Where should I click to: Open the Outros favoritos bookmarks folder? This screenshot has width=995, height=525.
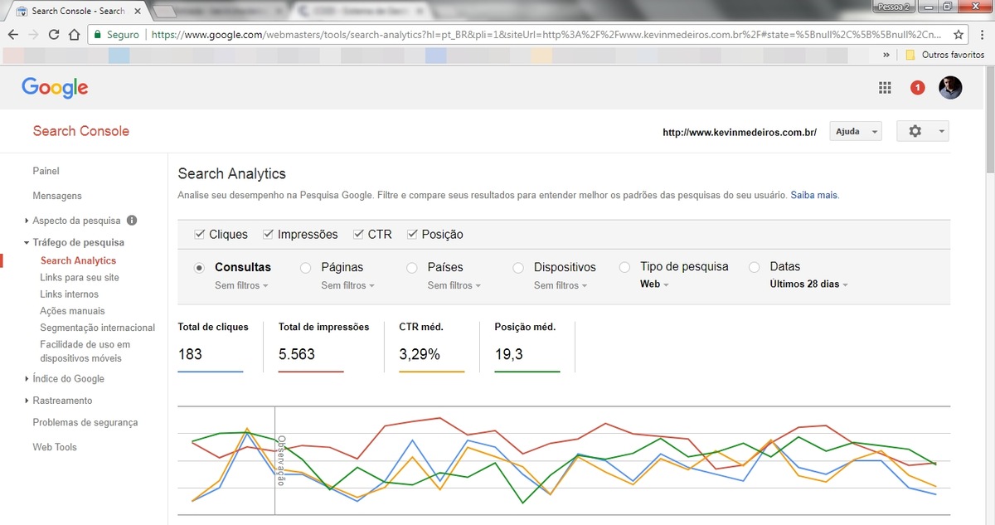coord(944,55)
